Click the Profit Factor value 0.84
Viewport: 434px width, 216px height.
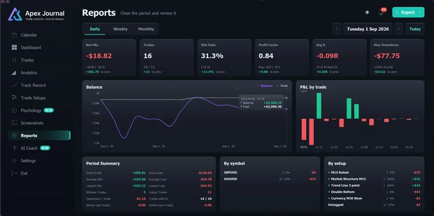point(266,56)
